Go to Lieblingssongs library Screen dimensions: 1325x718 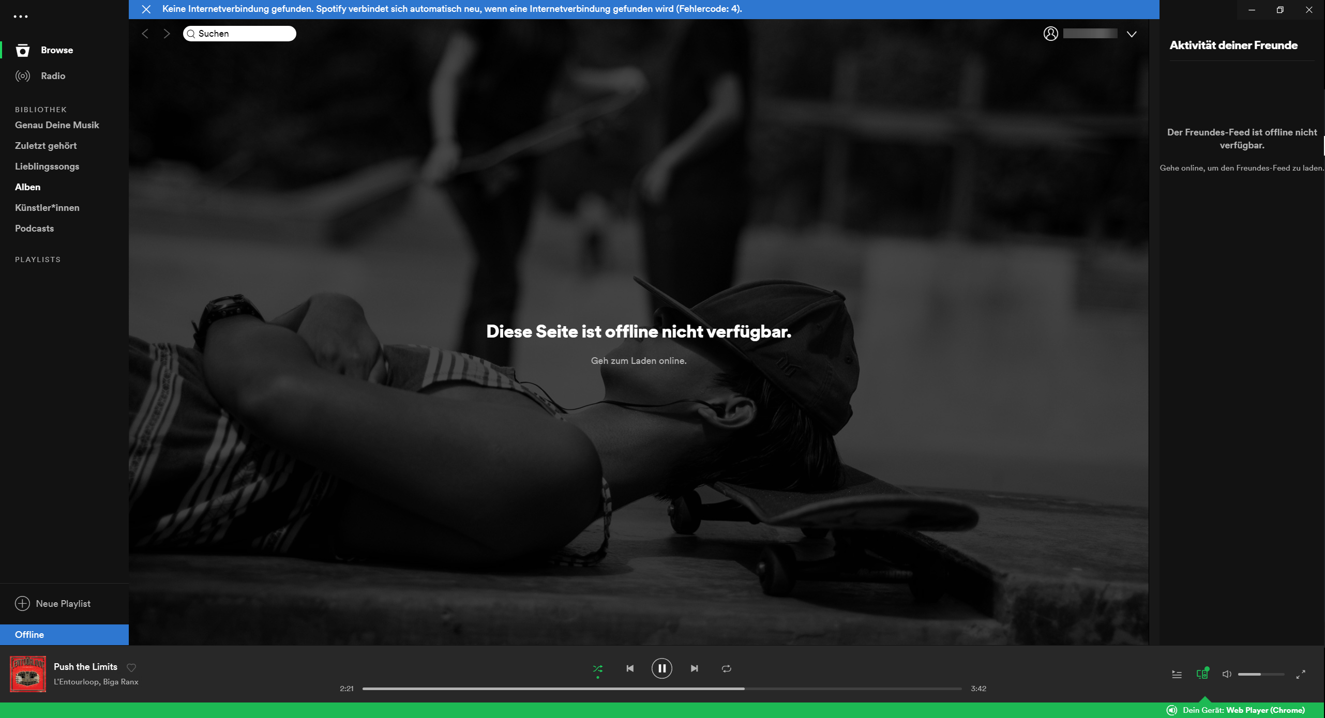[47, 166]
